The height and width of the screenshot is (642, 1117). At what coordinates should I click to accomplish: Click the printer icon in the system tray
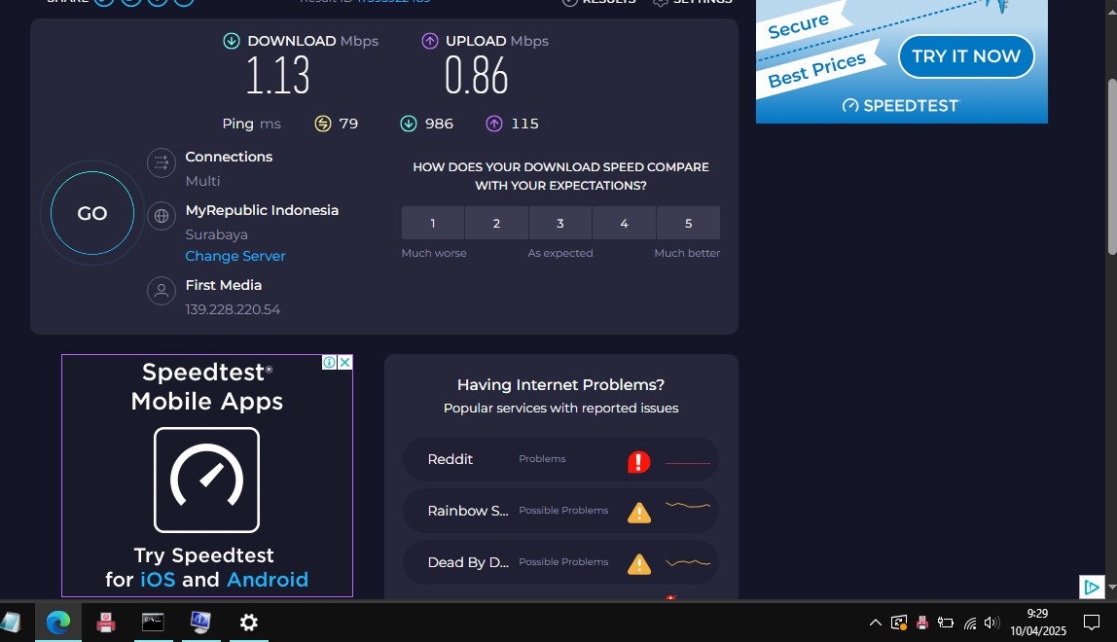(x=922, y=623)
